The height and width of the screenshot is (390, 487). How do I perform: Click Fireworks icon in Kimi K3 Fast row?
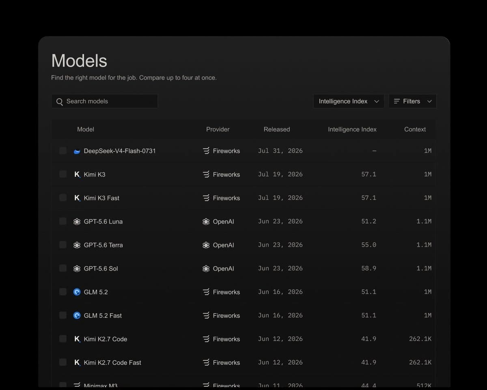click(206, 198)
